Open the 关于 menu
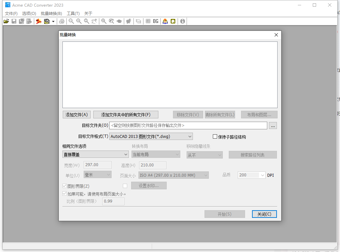Viewport: 340px width, 252px height. 88,13
